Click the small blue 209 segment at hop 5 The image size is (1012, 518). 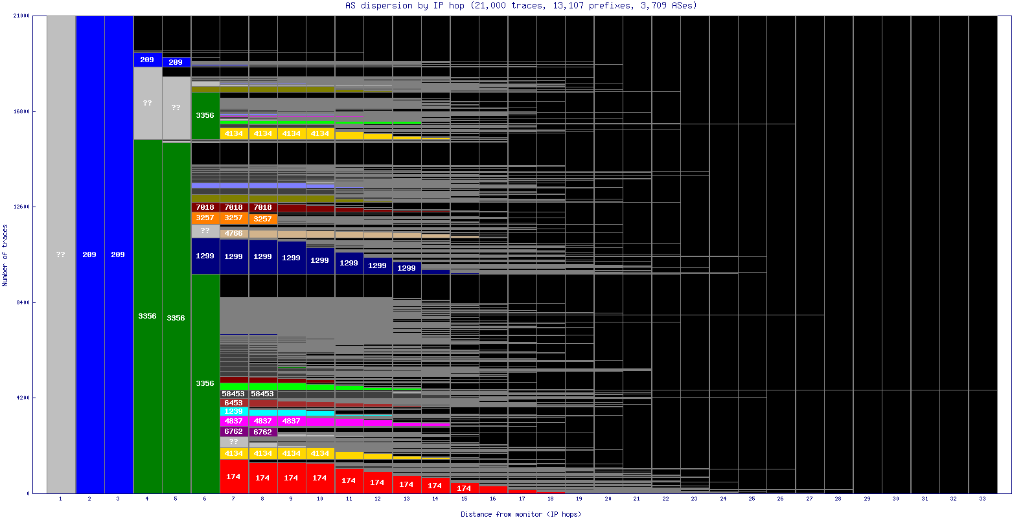(x=176, y=62)
